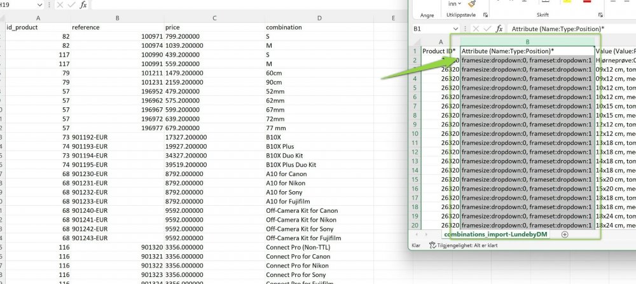Select row 10 header in right window
Viewport: 636px width, 284px height.
(415, 133)
